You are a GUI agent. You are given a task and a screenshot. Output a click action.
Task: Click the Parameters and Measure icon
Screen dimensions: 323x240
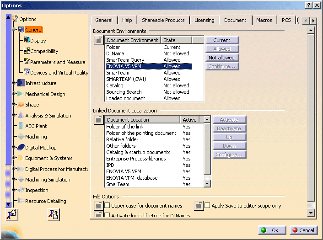tap(27, 61)
